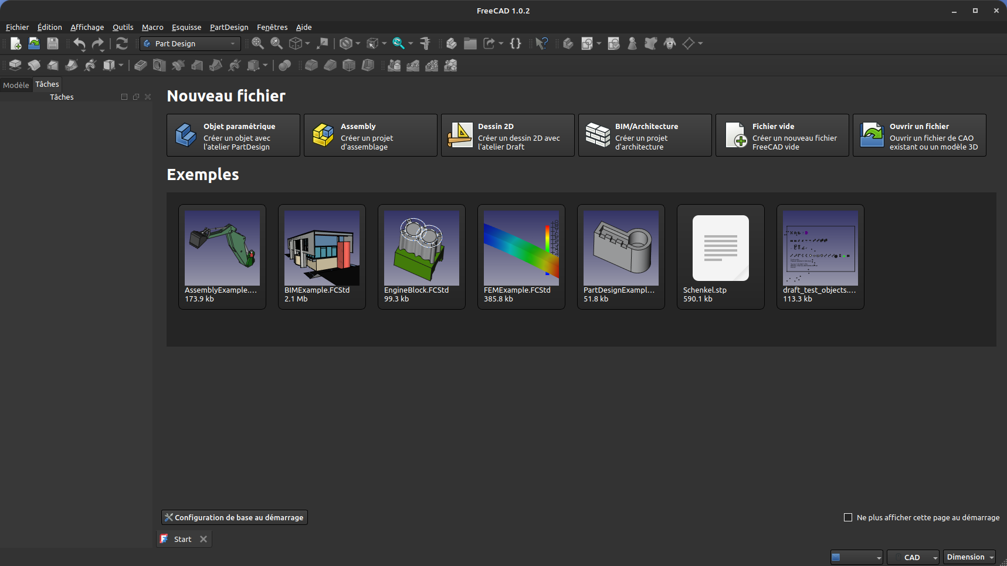Click the measure caliper icon
This screenshot has width=1007, height=566.
coord(425,43)
